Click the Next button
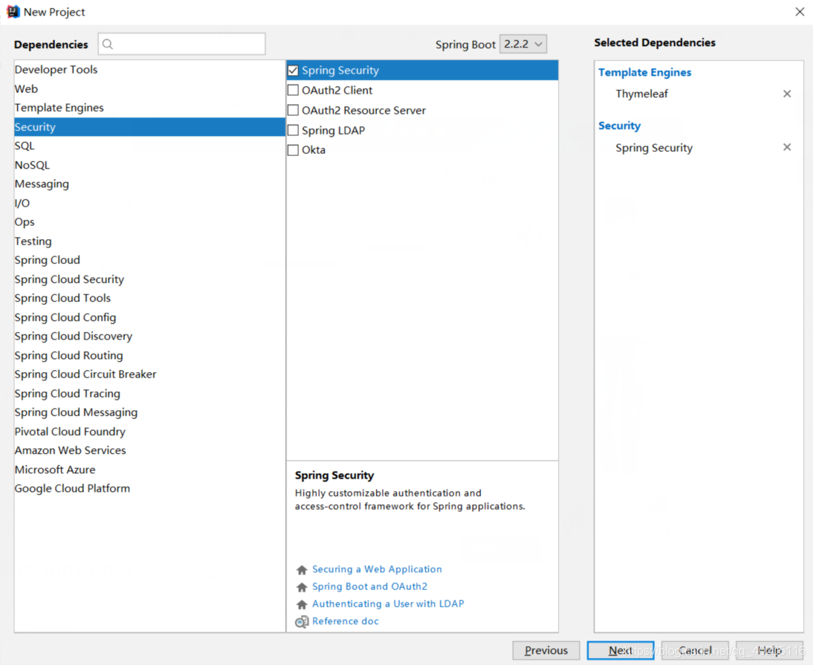The width and height of the screenshot is (813, 665). (x=621, y=650)
